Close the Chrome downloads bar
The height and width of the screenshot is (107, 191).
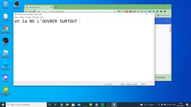point(169,77)
